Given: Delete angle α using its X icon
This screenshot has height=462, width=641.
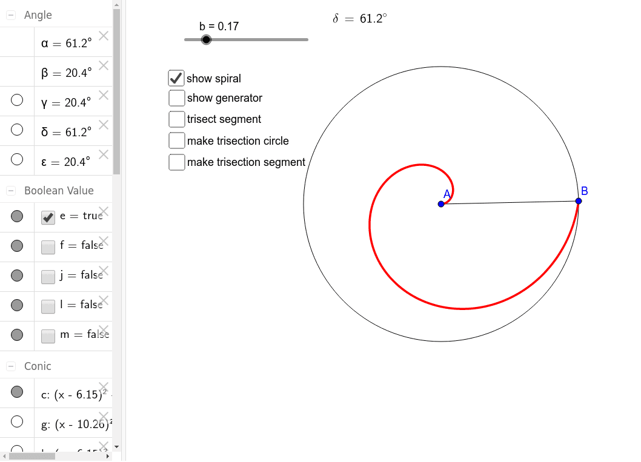Looking at the screenshot, I should pyautogui.click(x=103, y=36).
